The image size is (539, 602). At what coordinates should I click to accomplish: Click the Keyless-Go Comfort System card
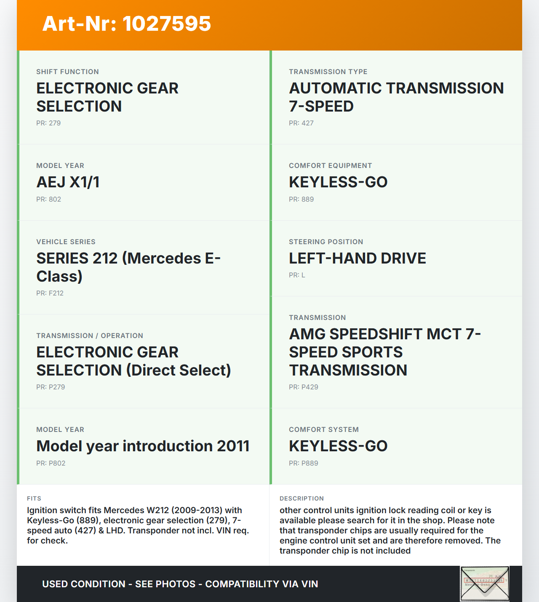pyautogui.click(x=396, y=446)
